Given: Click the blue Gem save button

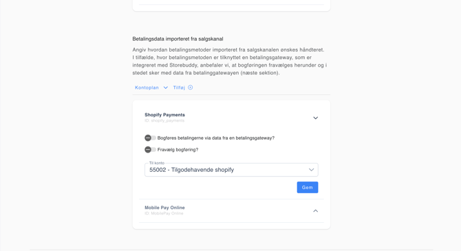Looking at the screenshot, I should pyautogui.click(x=308, y=187).
